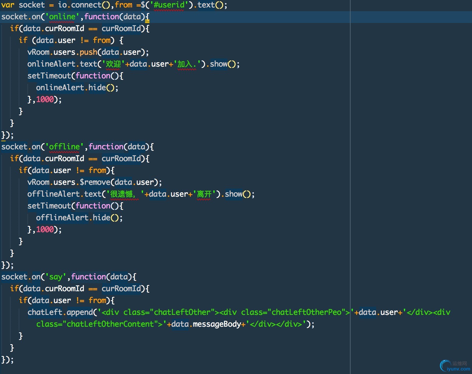Click 'data.messageBody' in the append line
Screen dimensions: 472x374
(206, 324)
